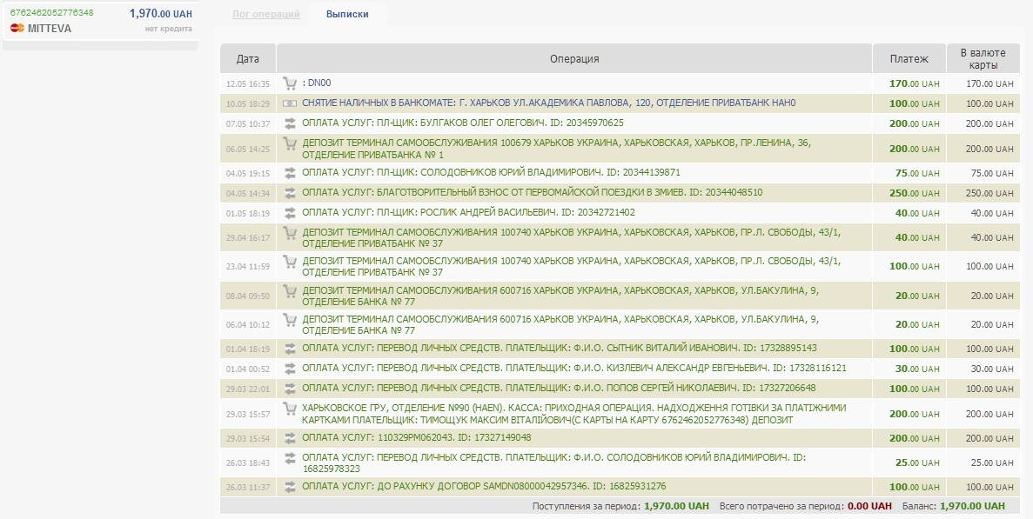Select the Выписки tab
This screenshot has height=519, width=1033.
coord(347,15)
